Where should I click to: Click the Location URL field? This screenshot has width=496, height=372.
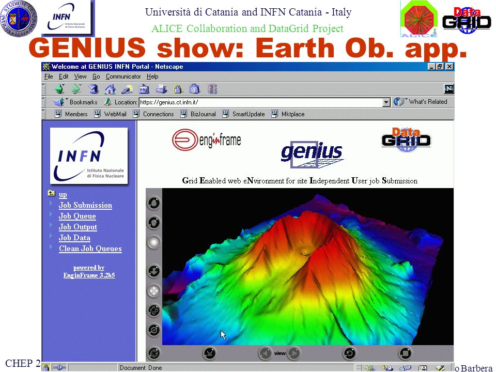click(260, 102)
